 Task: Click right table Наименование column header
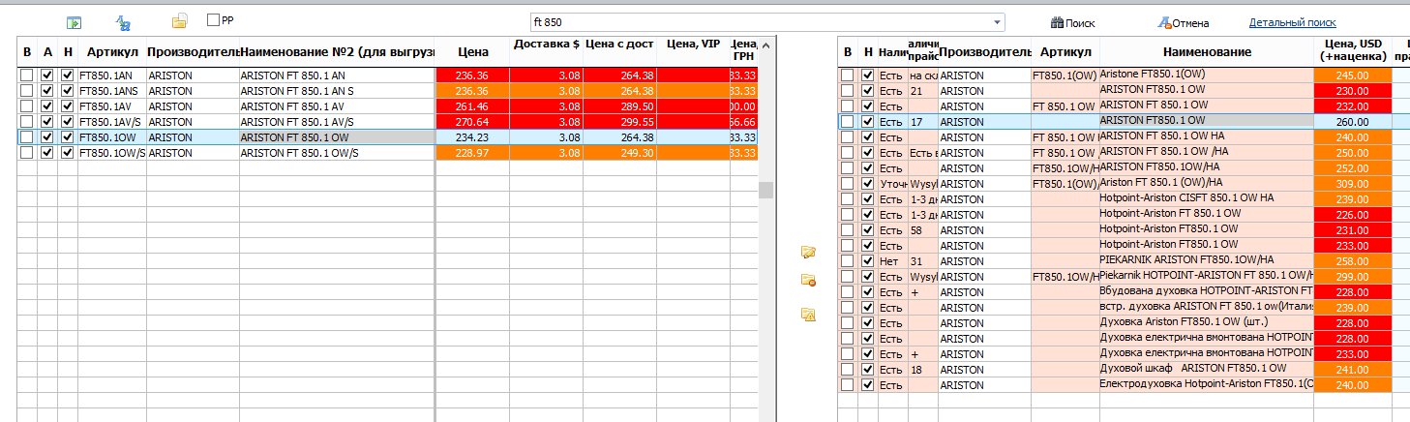[x=1207, y=51]
